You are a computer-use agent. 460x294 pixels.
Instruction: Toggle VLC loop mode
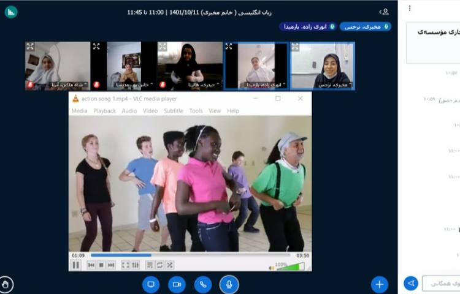coord(159,265)
